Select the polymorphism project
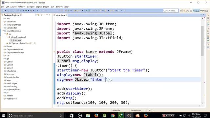 click(13, 89)
